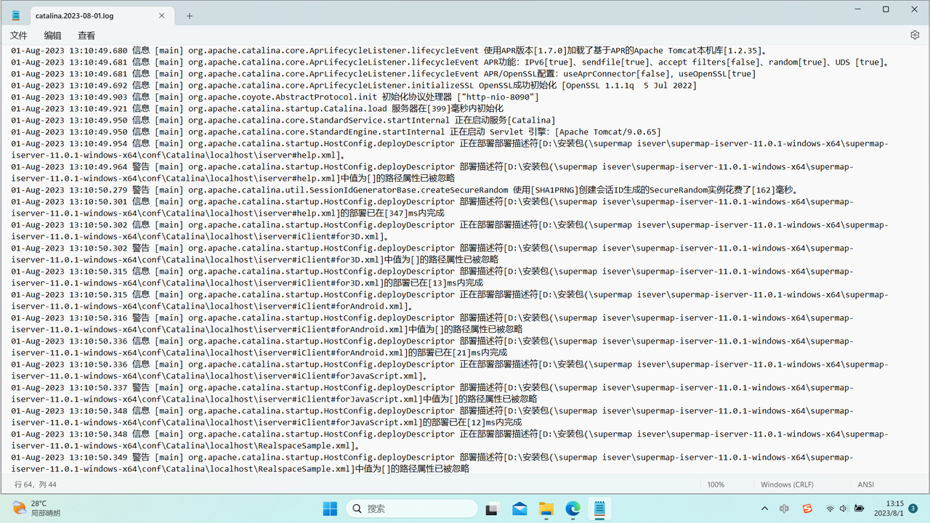Image resolution: width=930 pixels, height=523 pixels.
Task: Click the text "useAprConnector[false], useOpenSSL[true]"
Action: tap(660, 74)
